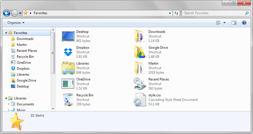Viewport: 253px width, 134px height.
Task: Open Help with the blue question mark icon
Action: 244,23
